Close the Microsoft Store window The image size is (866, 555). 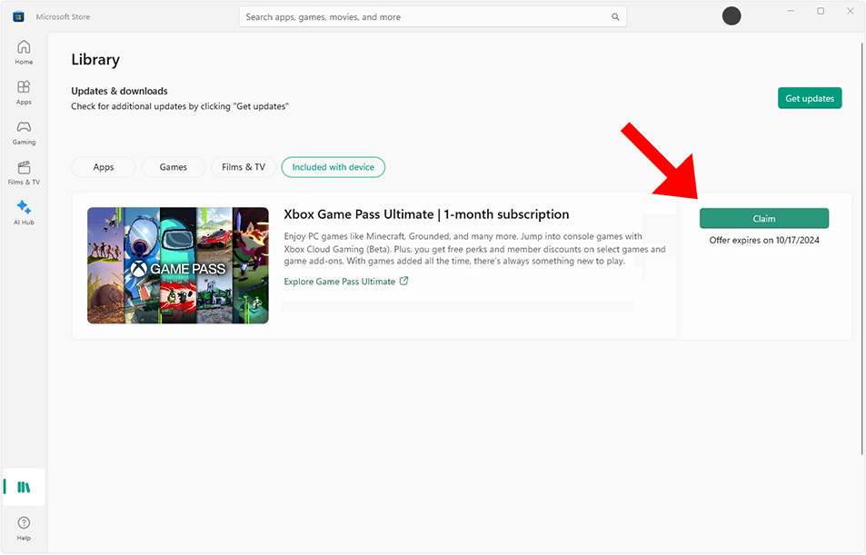point(851,11)
